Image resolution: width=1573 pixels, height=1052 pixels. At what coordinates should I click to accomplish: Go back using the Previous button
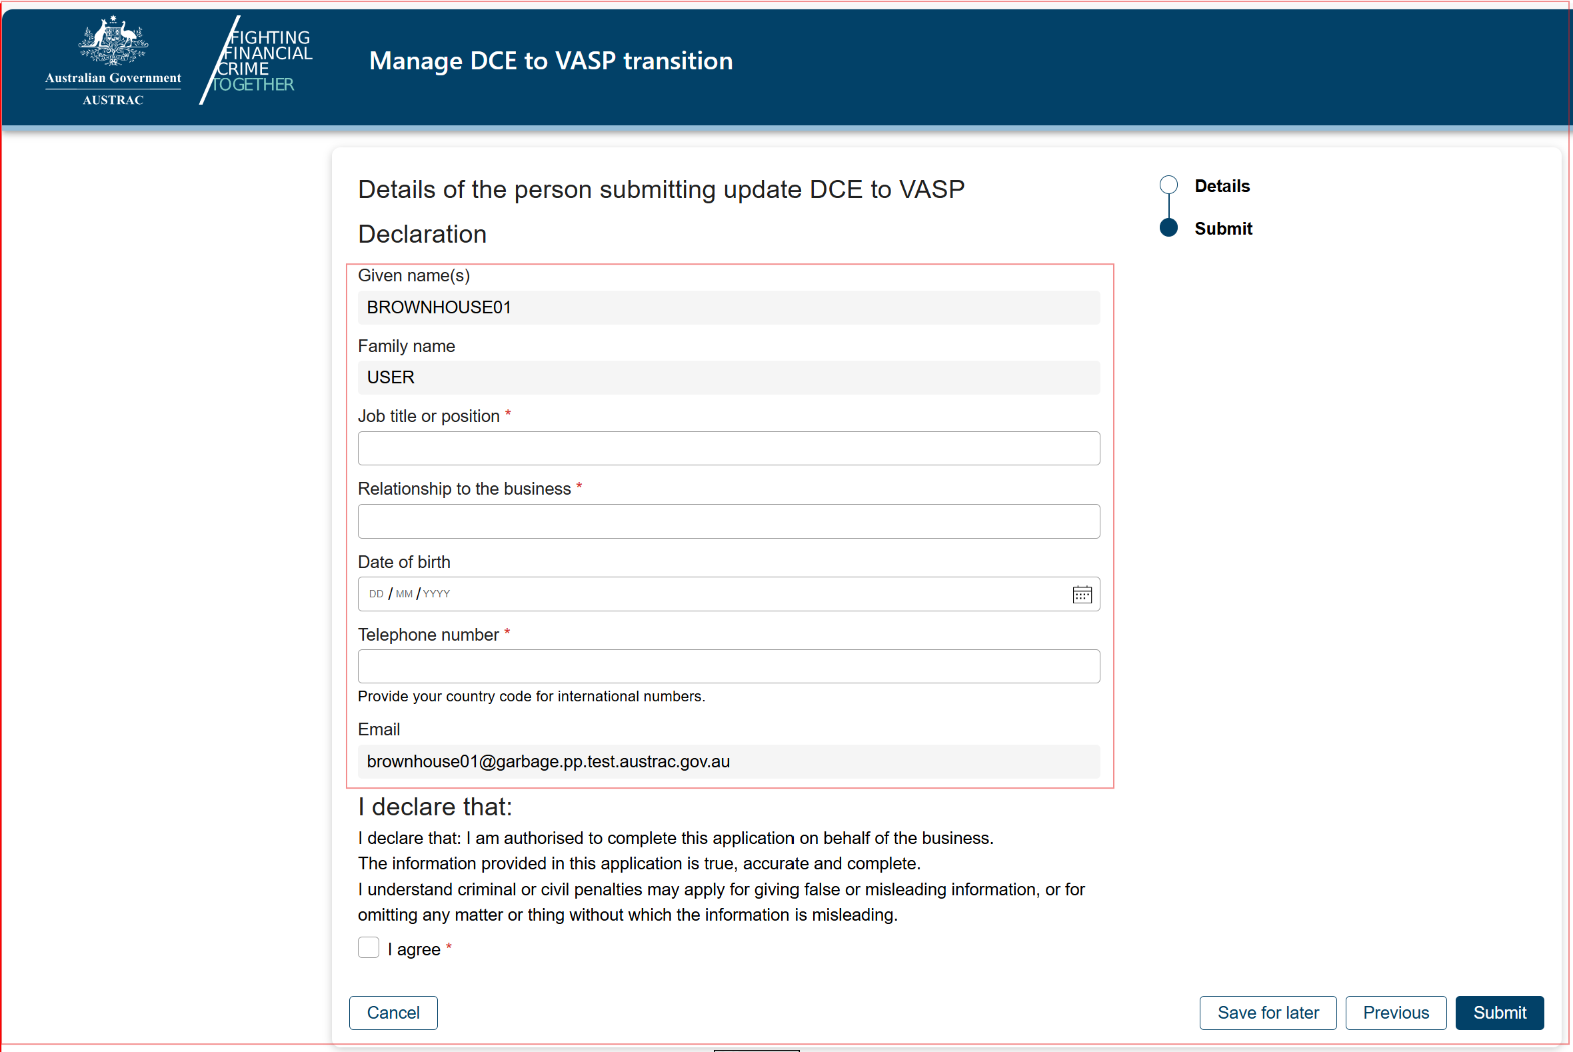(1395, 1013)
